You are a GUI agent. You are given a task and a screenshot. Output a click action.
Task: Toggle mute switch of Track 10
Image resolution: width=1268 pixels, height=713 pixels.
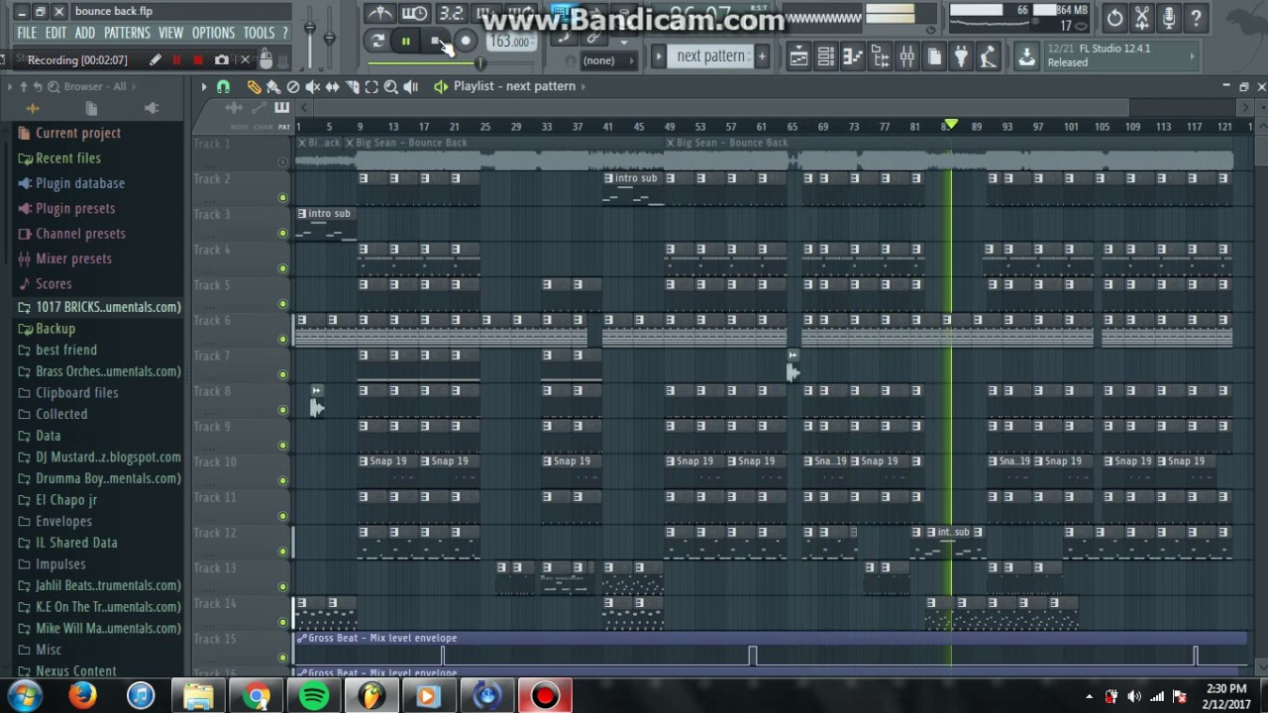coord(283,481)
